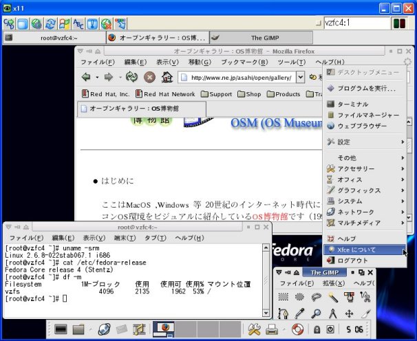Open mail envelope icon on panel
417x341 pixels.
[122, 329]
